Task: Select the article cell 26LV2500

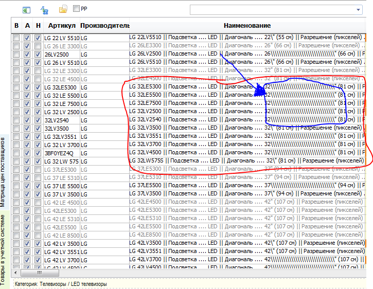Action: (x=62, y=55)
